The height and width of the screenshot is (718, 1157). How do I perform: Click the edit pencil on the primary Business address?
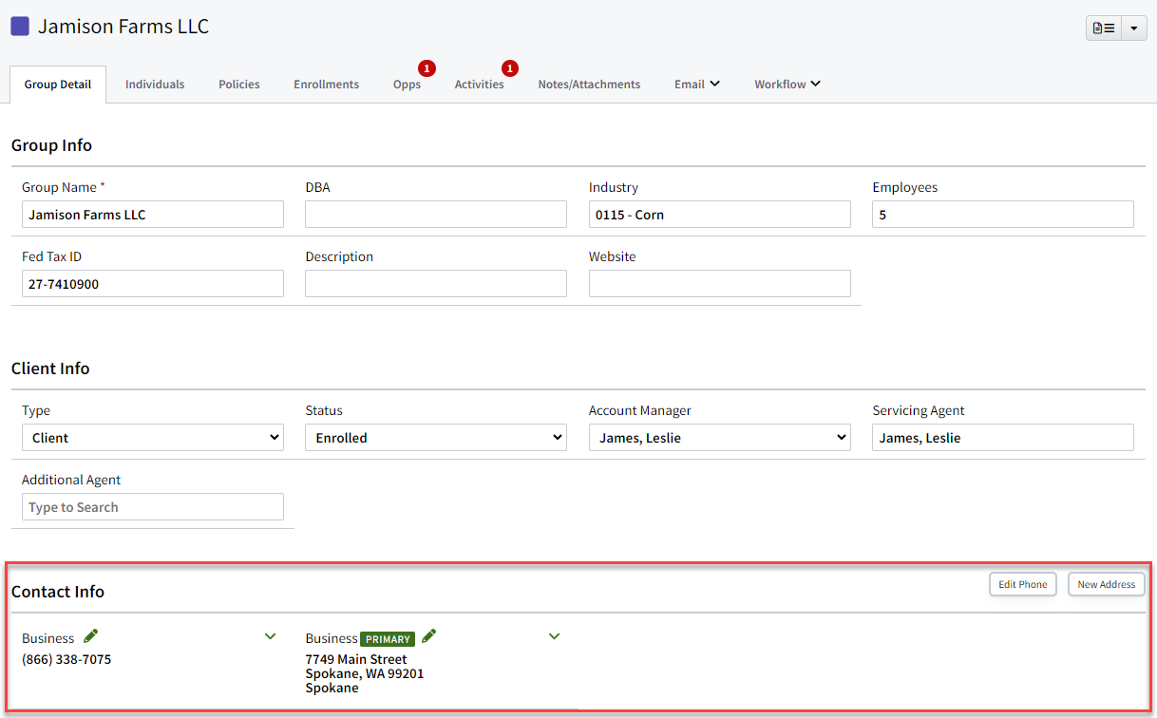[427, 637]
